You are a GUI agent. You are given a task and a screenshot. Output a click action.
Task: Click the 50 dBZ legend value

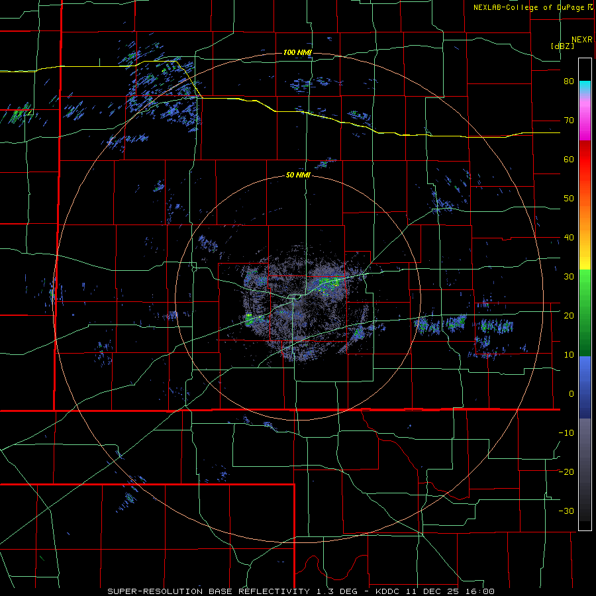[x=569, y=199]
